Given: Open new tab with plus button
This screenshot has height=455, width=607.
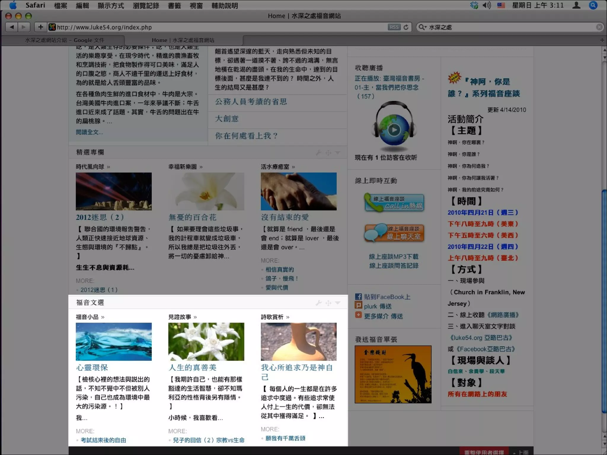Looking at the screenshot, I should point(602,40).
